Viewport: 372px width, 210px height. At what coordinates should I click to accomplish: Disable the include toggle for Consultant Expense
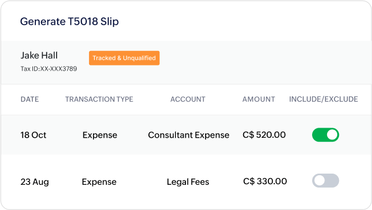point(325,135)
